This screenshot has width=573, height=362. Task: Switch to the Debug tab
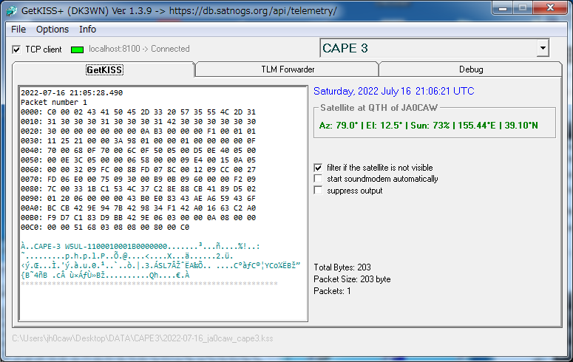pos(471,69)
